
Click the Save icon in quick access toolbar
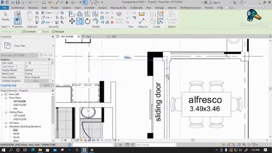click(17, 3)
